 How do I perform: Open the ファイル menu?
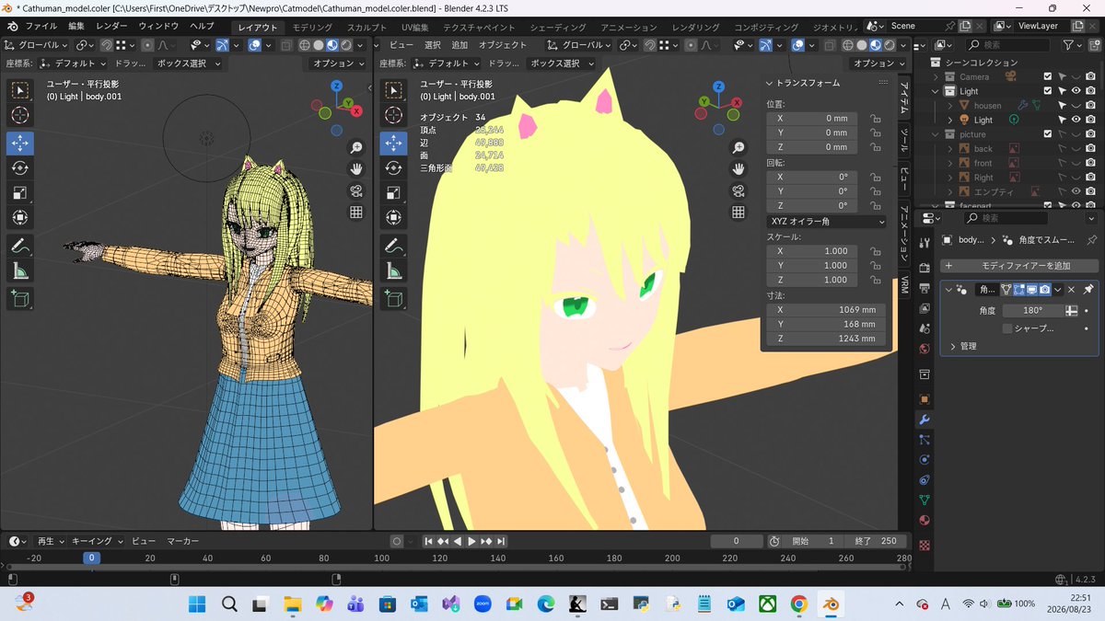[41, 26]
